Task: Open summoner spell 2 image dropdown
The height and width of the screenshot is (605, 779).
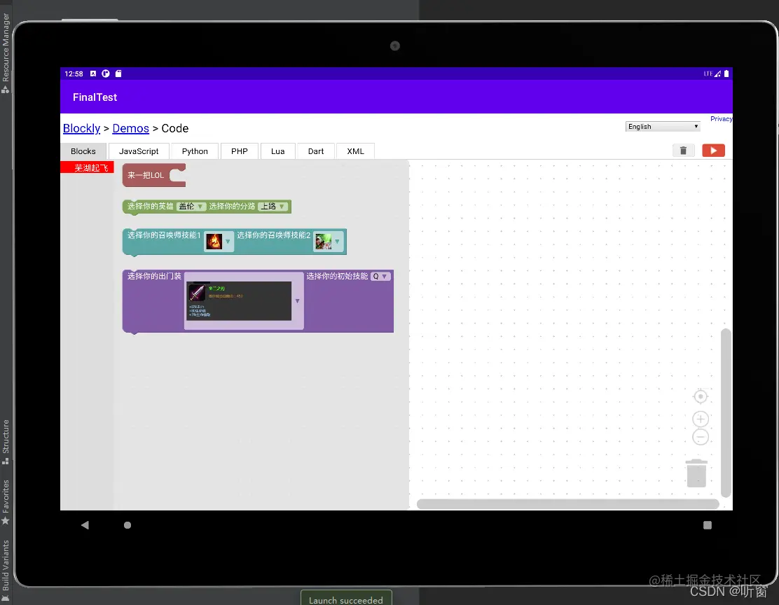Action: point(329,242)
